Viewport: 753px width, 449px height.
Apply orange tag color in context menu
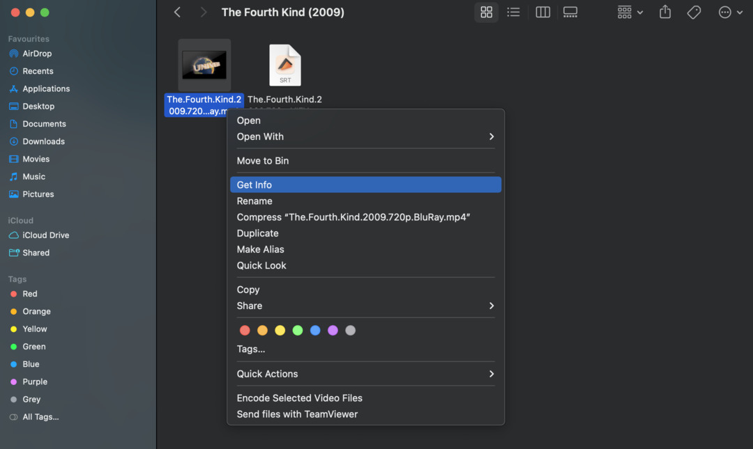coord(262,331)
